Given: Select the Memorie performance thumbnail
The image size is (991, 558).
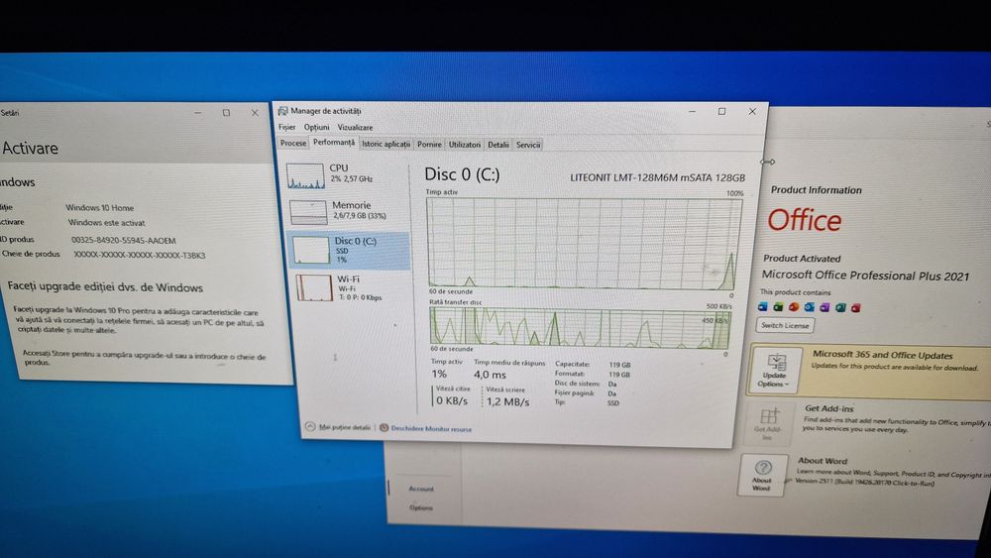Looking at the screenshot, I should (x=308, y=212).
